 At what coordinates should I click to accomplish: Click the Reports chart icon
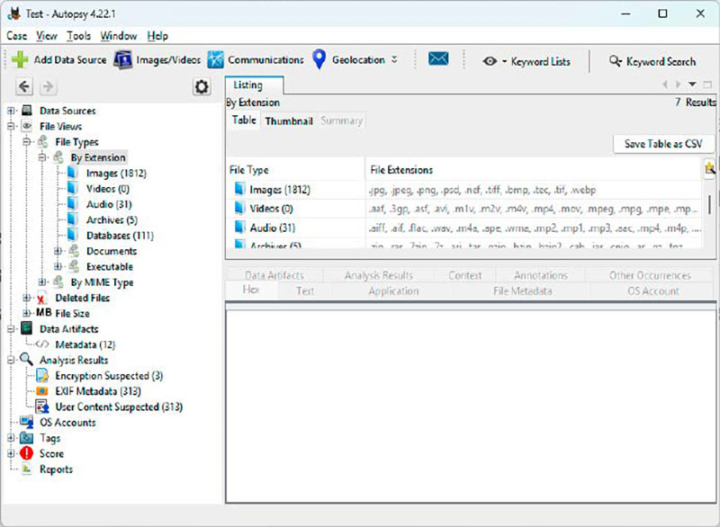coord(27,469)
